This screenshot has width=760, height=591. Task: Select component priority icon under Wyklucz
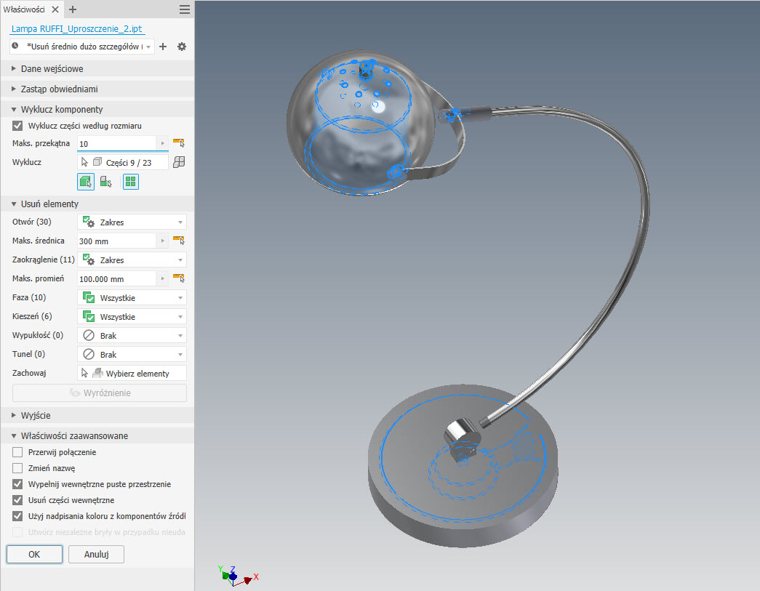click(106, 182)
